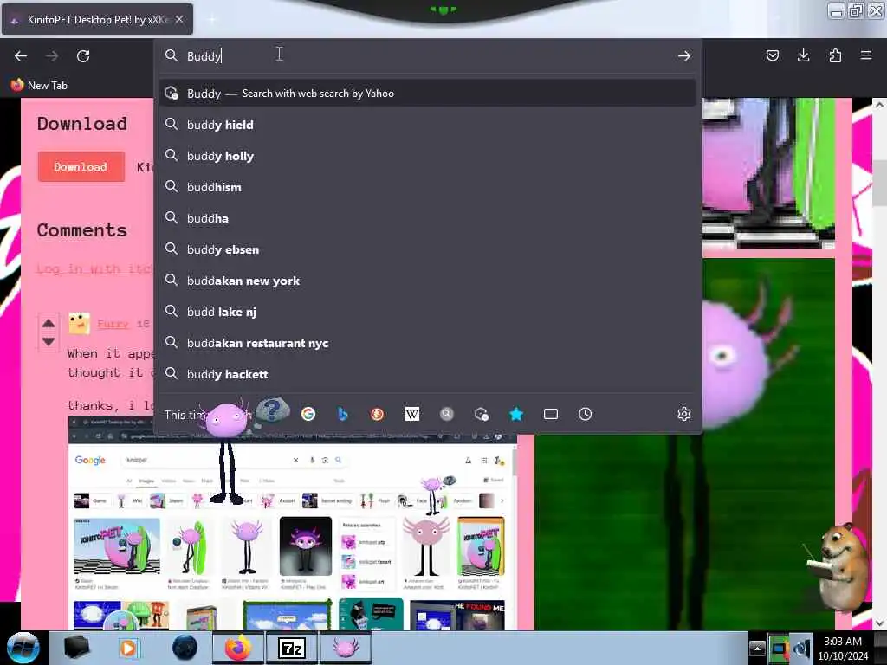Viewport: 887px width, 665px height.
Task: Click the Yahoo web search engine icon
Action: [x=482, y=414]
